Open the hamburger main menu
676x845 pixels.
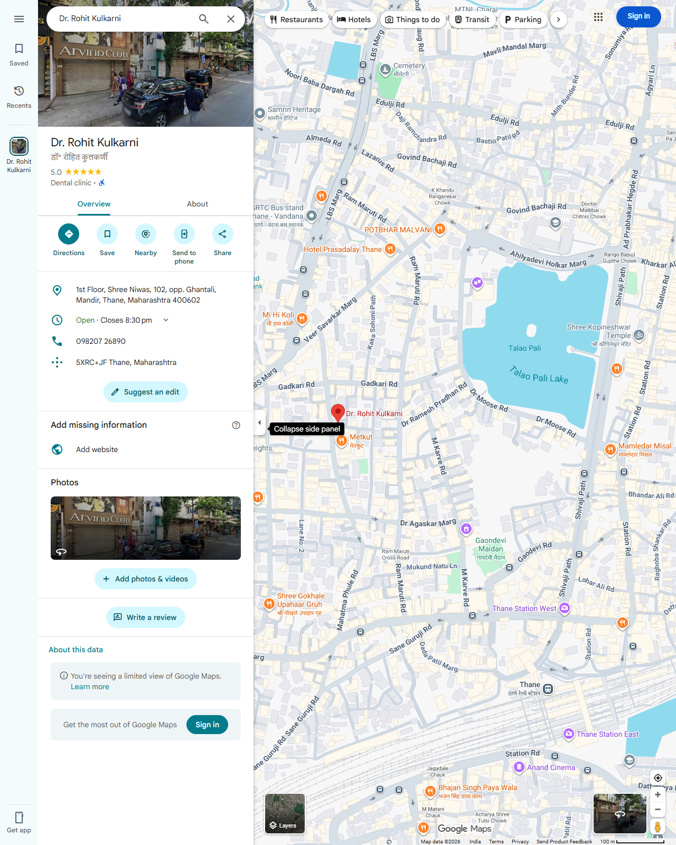(x=19, y=19)
